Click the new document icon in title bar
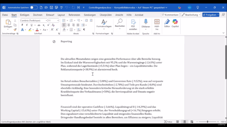227x127 pixels. [41, 7]
